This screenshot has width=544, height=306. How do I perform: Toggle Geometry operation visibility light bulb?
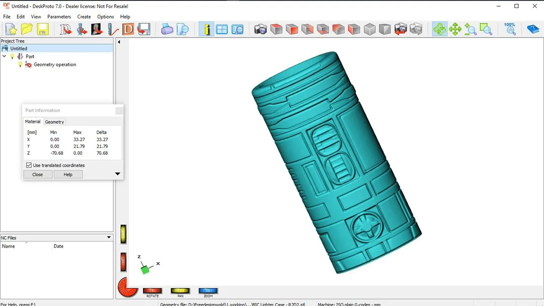(20, 65)
